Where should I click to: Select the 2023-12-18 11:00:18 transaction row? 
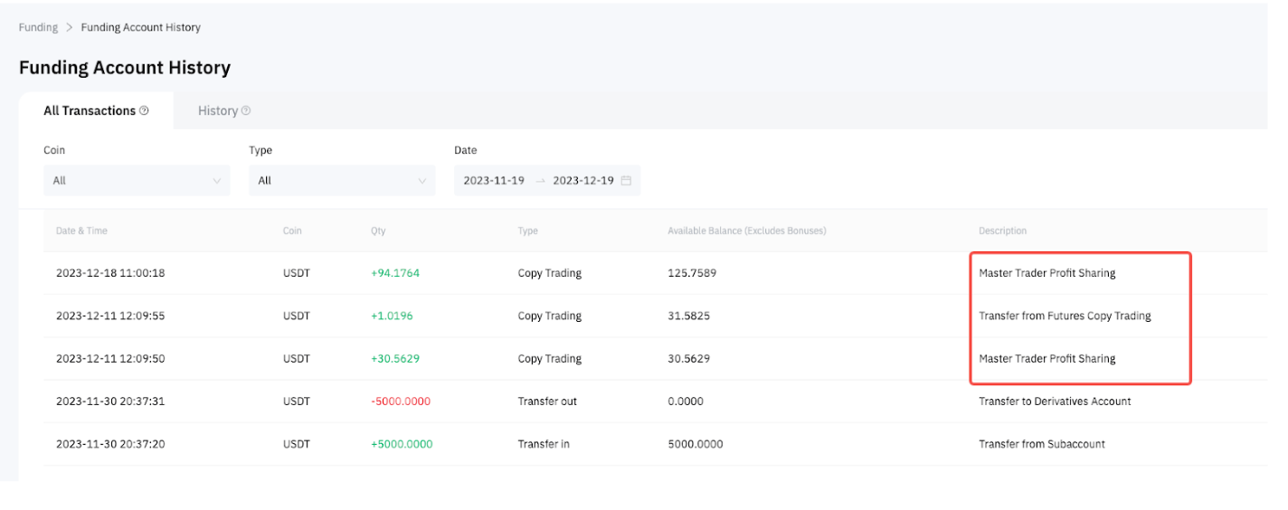(x=110, y=273)
